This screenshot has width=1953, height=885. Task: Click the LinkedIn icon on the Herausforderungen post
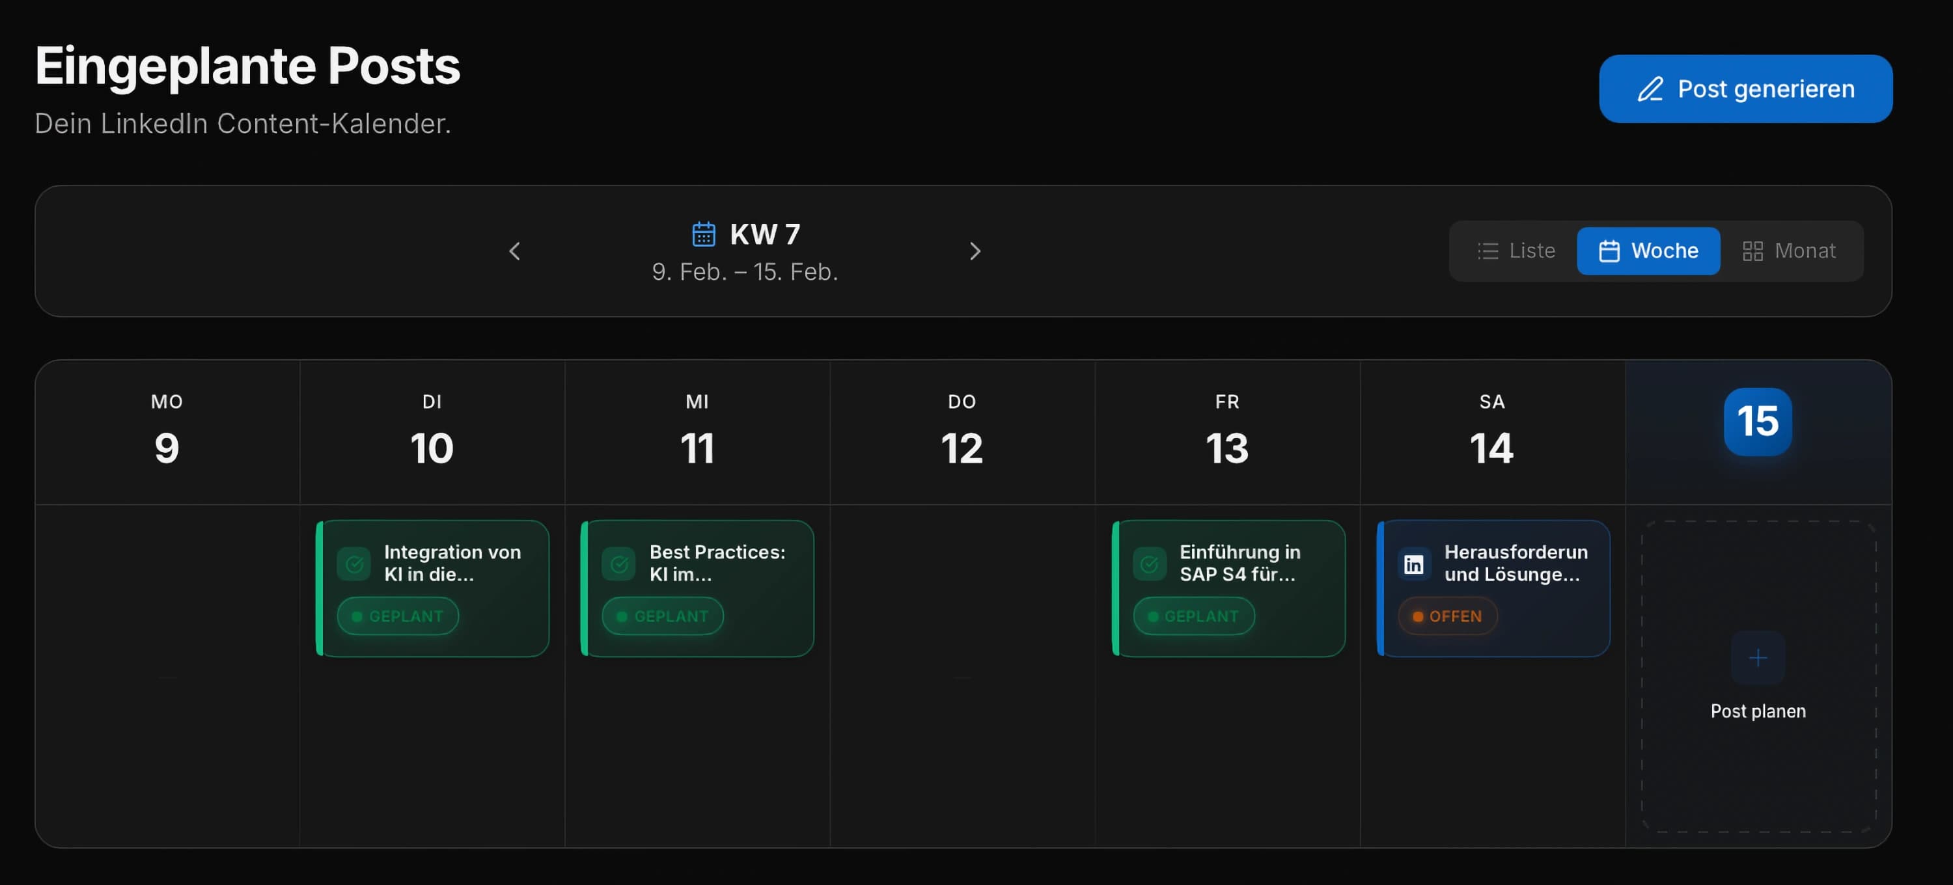click(1413, 564)
